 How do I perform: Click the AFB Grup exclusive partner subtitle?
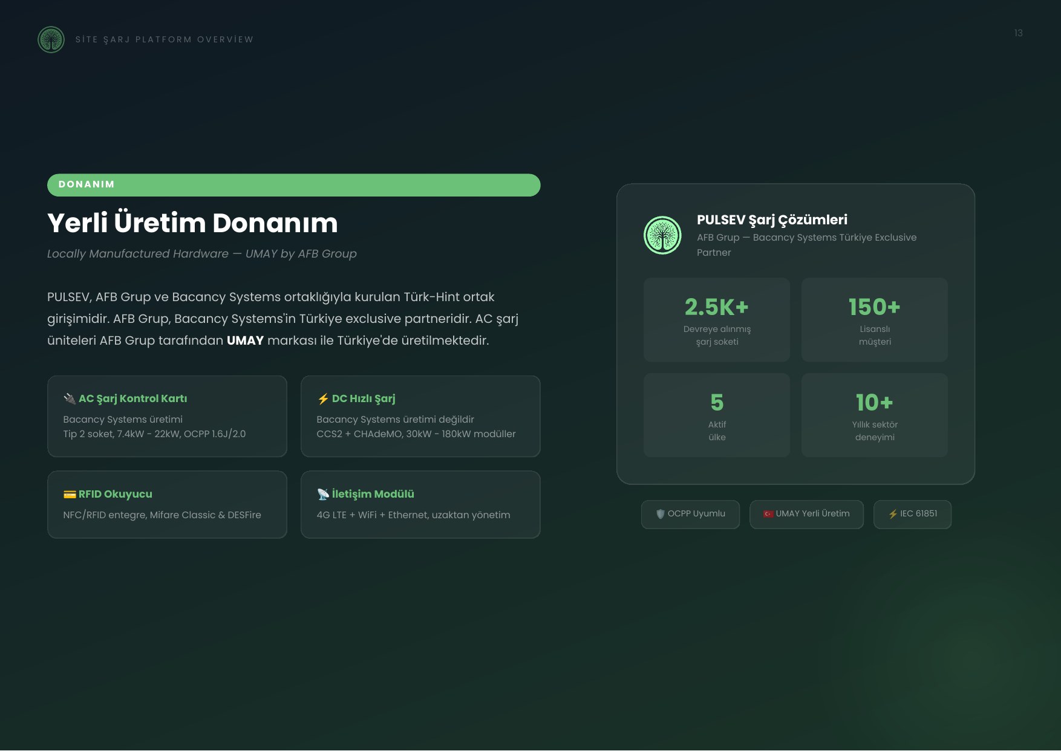click(806, 245)
